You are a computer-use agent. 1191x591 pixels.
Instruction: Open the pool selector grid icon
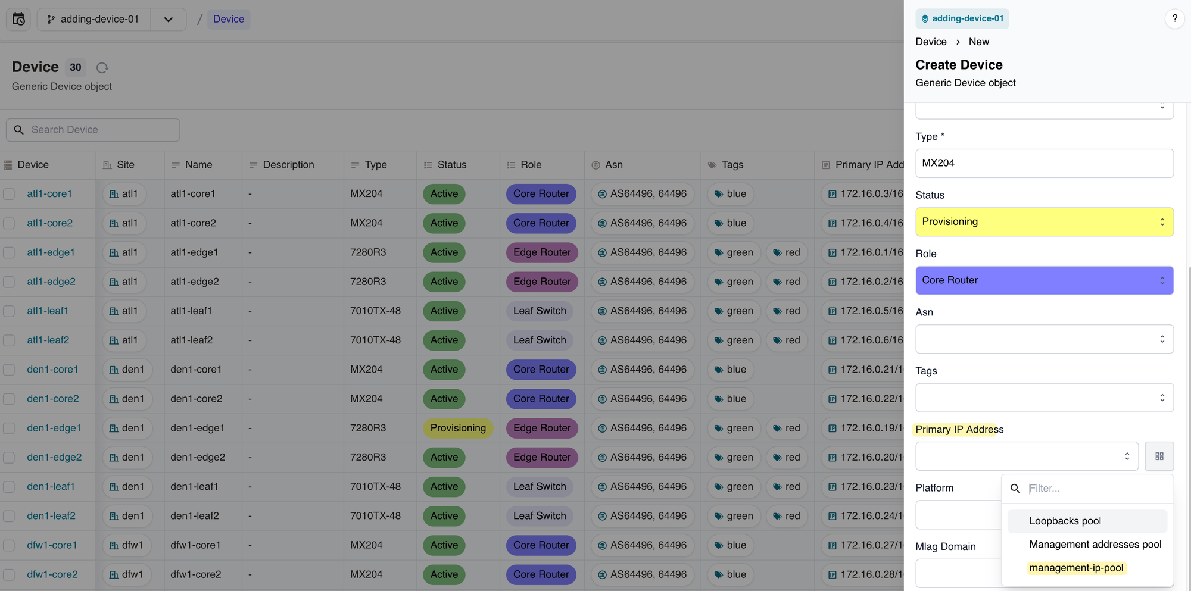pyautogui.click(x=1159, y=456)
